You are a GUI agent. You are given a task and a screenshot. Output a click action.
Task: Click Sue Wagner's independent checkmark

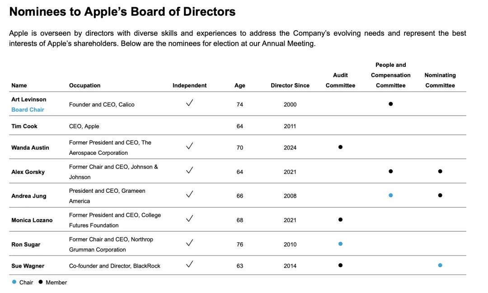(x=189, y=264)
